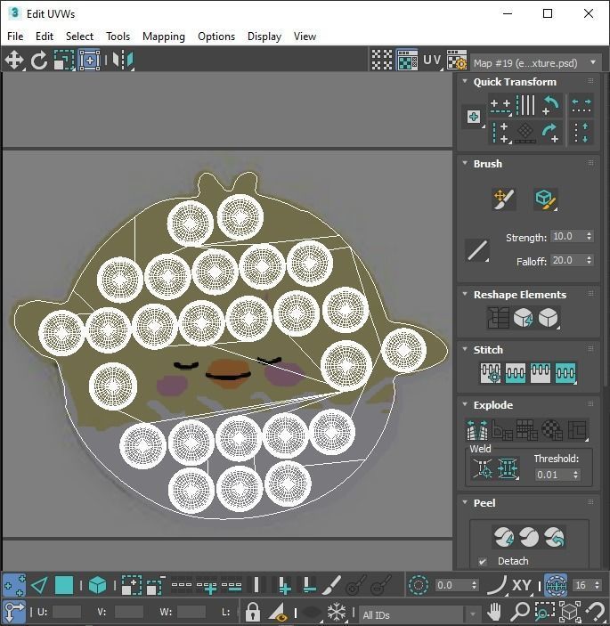Select Vertex sub-object mode
Image resolution: width=610 pixels, height=626 pixels.
pyautogui.click(x=14, y=586)
